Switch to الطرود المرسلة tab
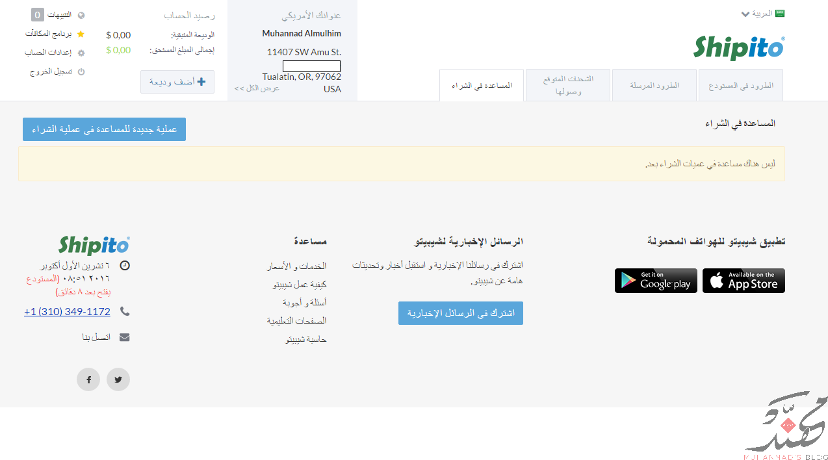Viewport: 828px width, 460px height. pos(654,85)
